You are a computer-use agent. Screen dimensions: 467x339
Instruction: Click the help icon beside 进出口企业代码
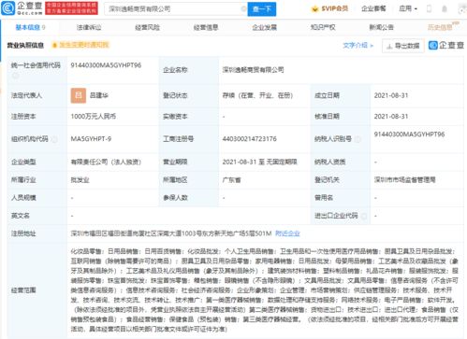pyautogui.click(x=364, y=216)
